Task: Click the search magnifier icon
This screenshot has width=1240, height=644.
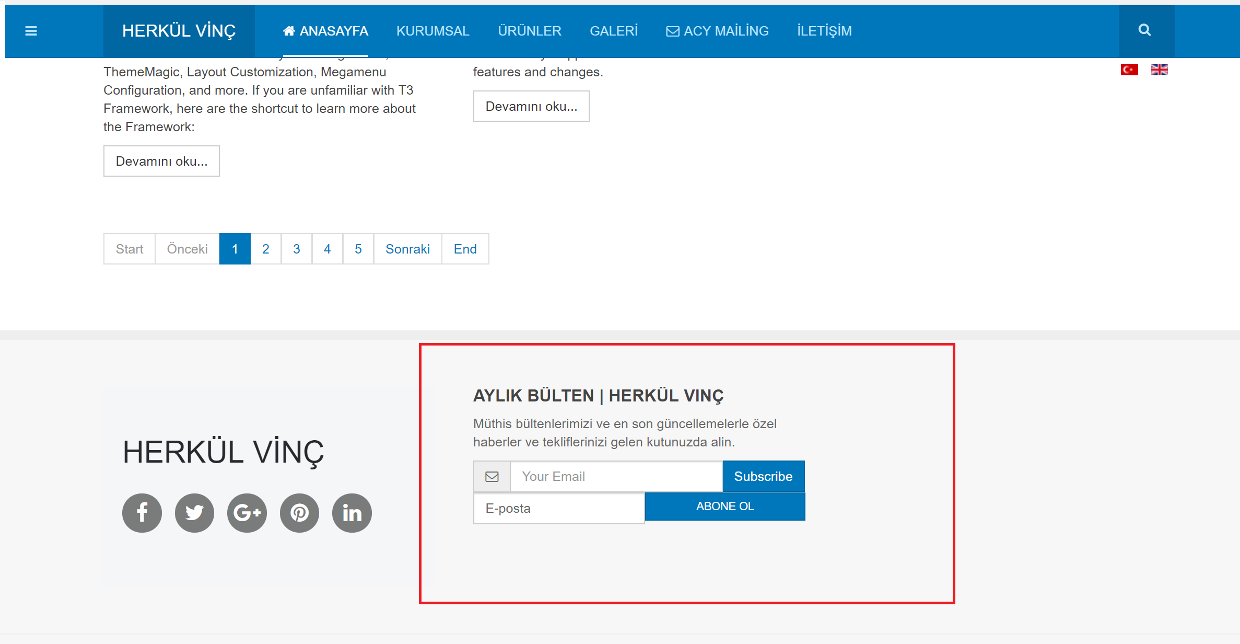Action: (x=1144, y=30)
